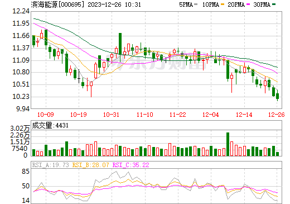This screenshot has width=290, height=204.
Task: Click the 20PMA magenta legend swatch
Action: tap(248, 4)
